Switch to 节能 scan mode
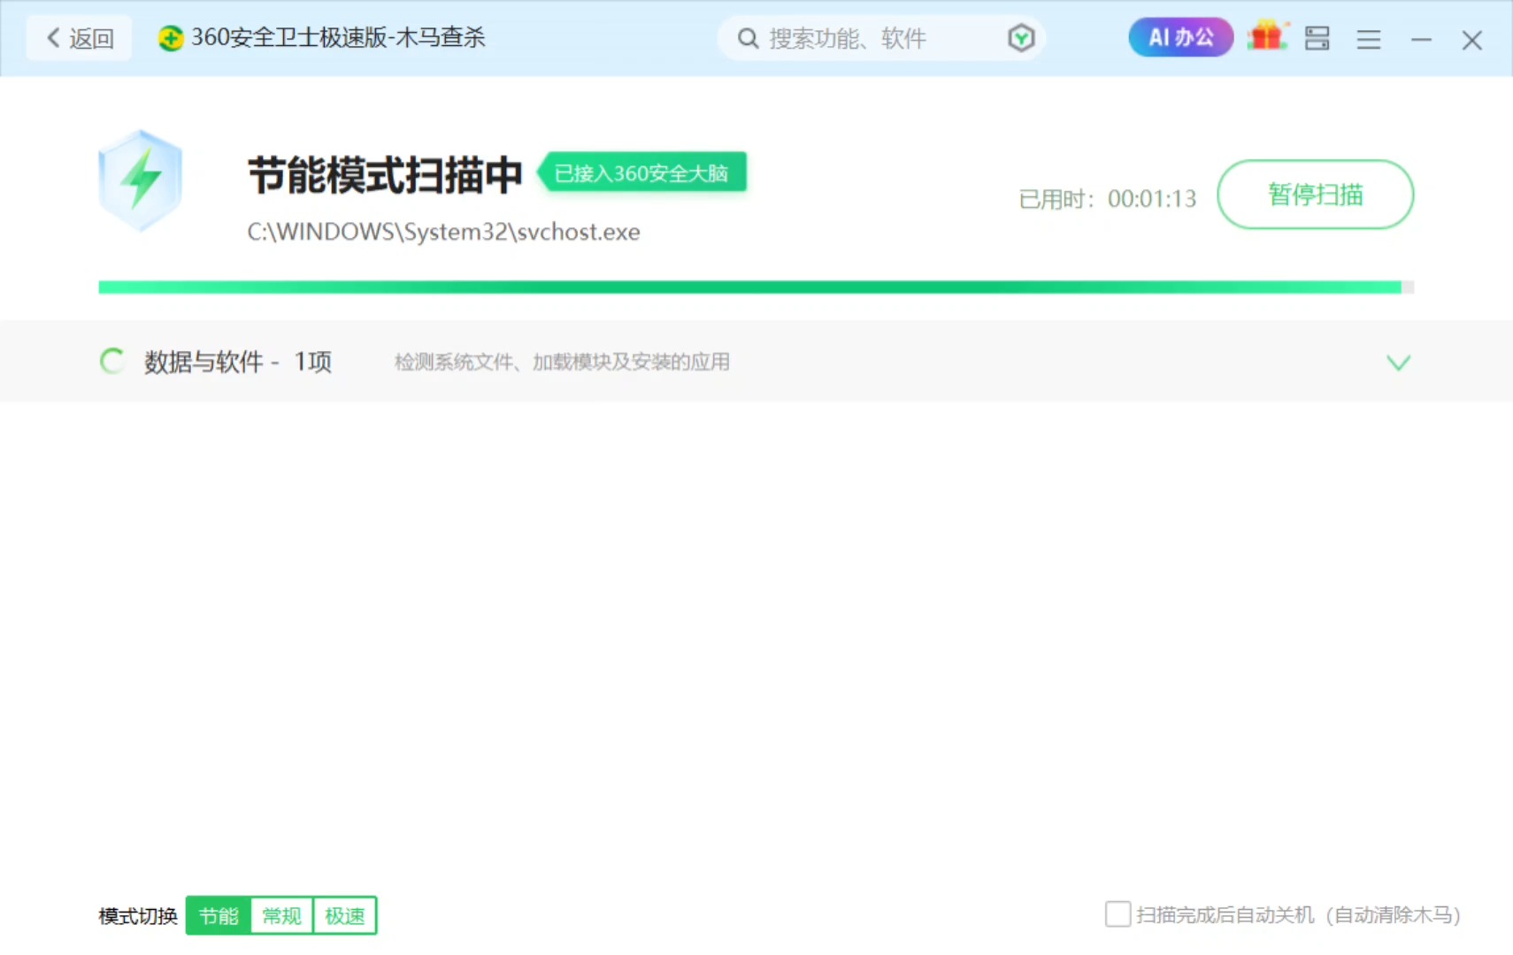The height and width of the screenshot is (955, 1513). 219,915
